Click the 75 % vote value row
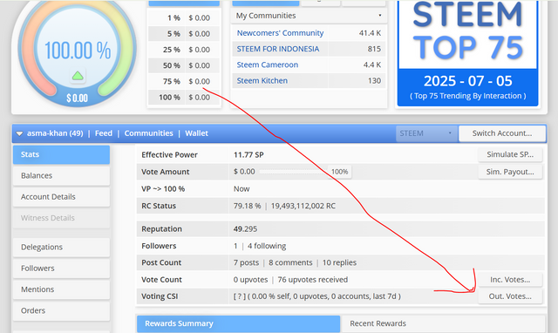Viewport: 558px width, 333px height. (184, 81)
